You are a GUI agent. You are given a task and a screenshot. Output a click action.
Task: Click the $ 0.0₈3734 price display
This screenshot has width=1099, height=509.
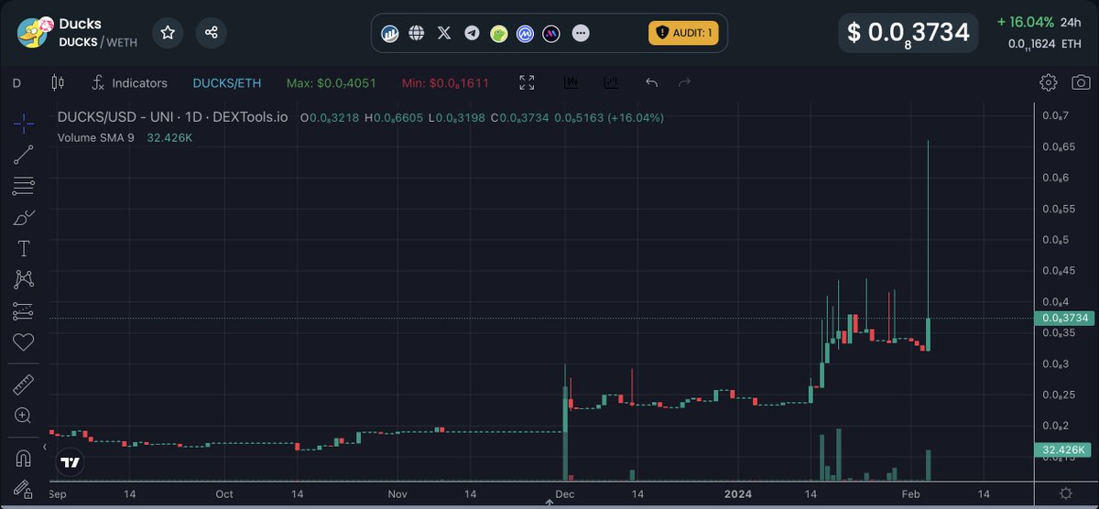(x=908, y=33)
